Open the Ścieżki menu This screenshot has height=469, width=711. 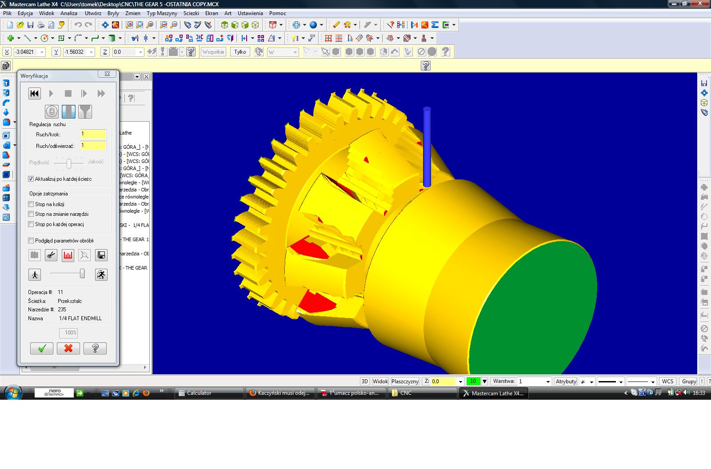[191, 13]
